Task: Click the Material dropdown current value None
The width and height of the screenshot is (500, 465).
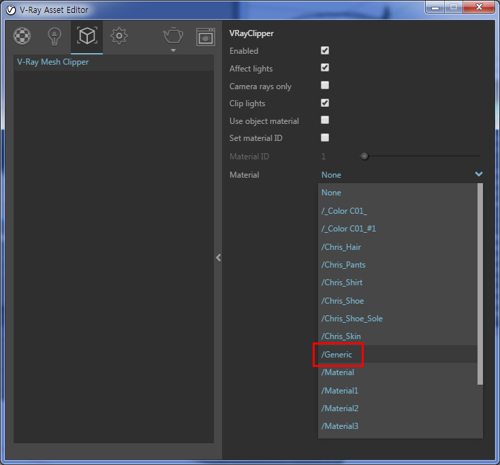Action: (331, 175)
